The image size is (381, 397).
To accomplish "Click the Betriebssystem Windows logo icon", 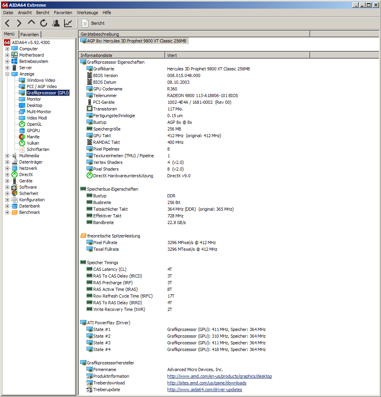I will coord(15,61).
